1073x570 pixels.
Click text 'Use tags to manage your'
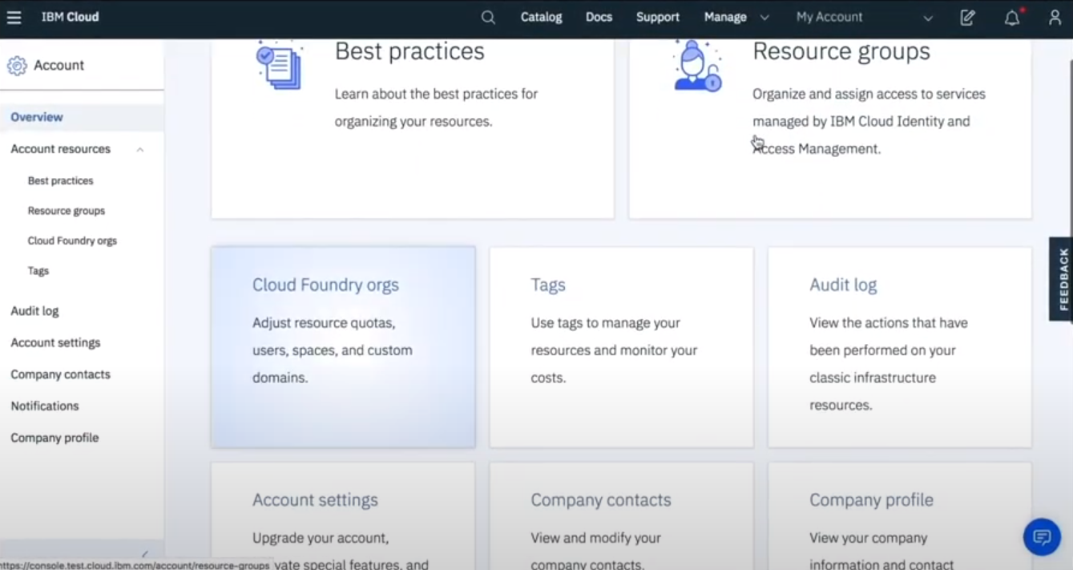click(605, 323)
